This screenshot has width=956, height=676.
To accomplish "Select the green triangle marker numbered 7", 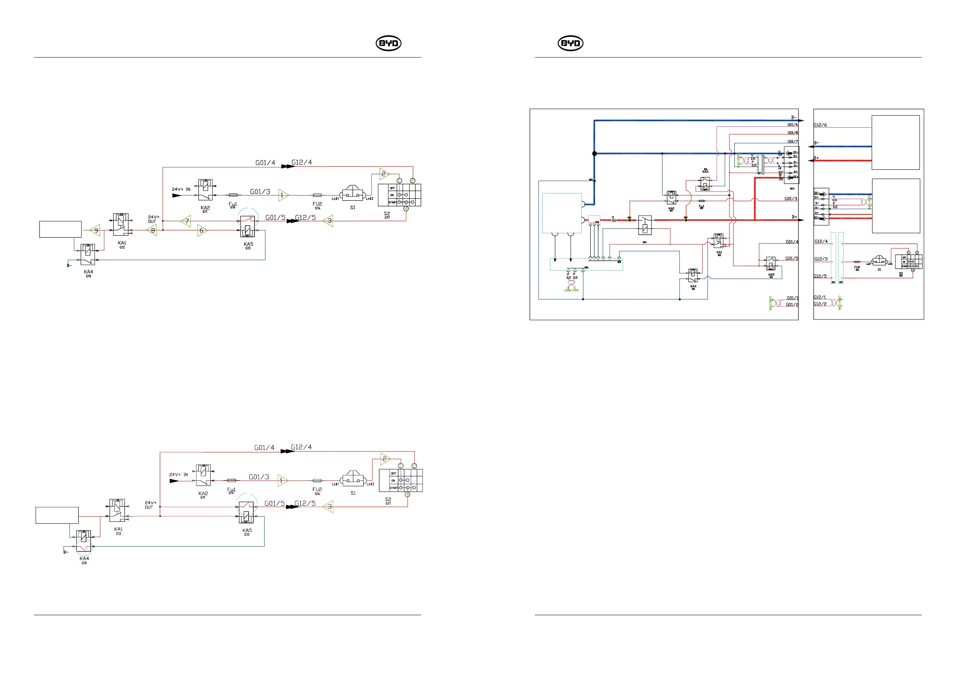I will click(x=187, y=221).
